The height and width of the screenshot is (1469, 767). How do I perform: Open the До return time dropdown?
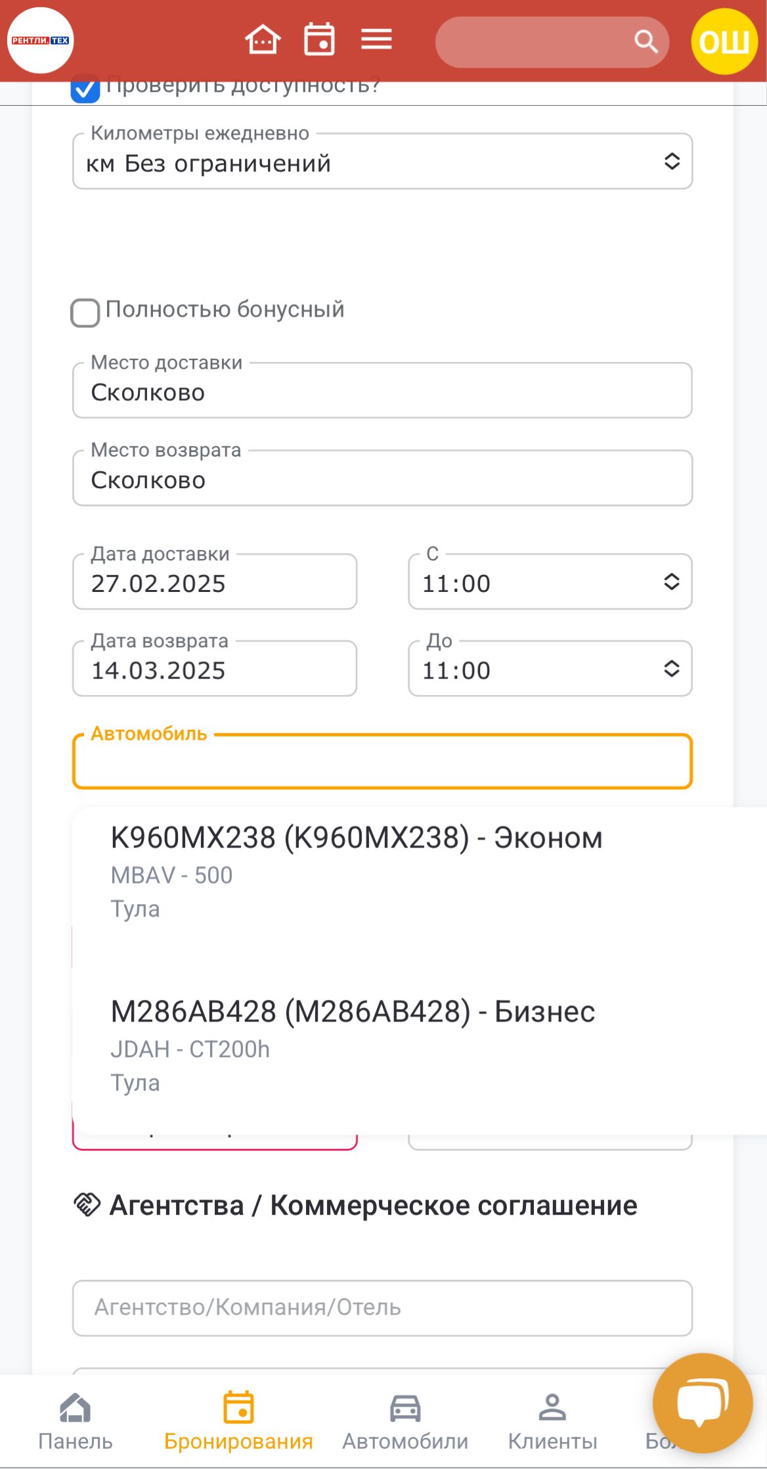click(550, 669)
